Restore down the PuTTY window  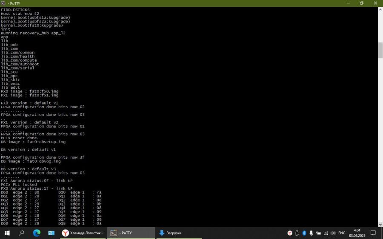tap(362, 3)
